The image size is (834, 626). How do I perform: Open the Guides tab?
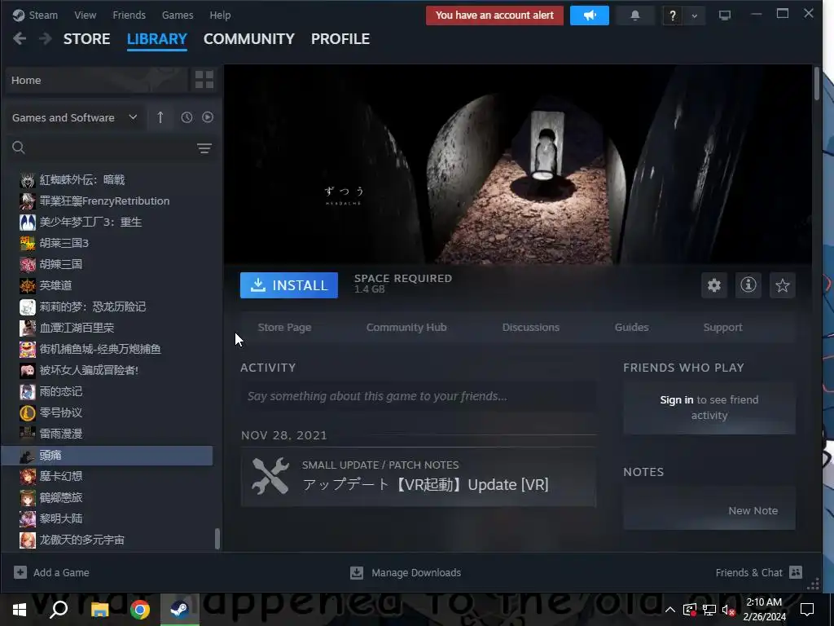pos(631,328)
